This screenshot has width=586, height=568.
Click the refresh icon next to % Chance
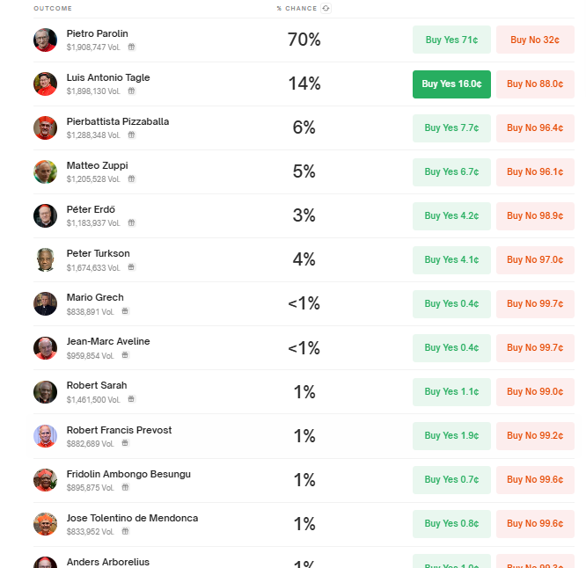click(x=326, y=8)
